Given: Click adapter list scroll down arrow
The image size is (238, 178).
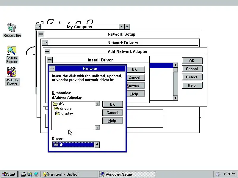Looking at the screenshot, I should point(176,98).
